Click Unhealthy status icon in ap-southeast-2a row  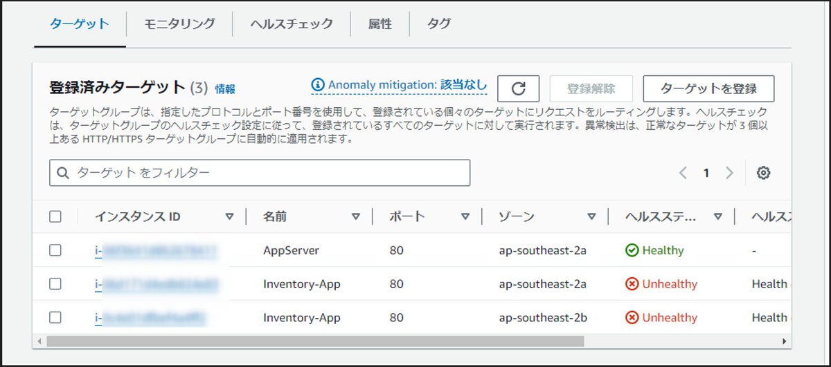click(632, 284)
